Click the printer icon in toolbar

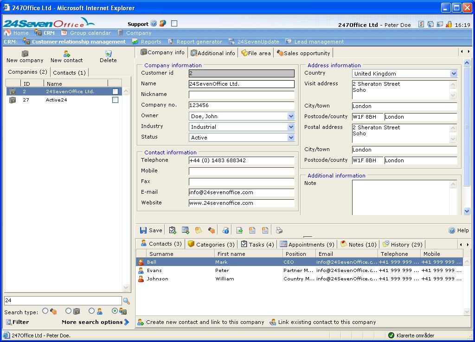click(279, 230)
